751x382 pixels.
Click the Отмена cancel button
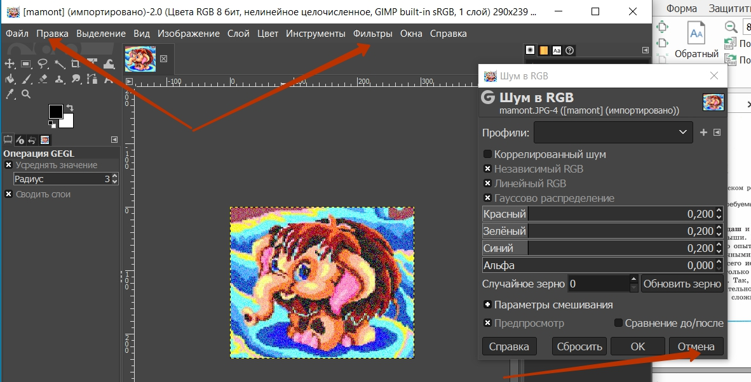(x=696, y=346)
